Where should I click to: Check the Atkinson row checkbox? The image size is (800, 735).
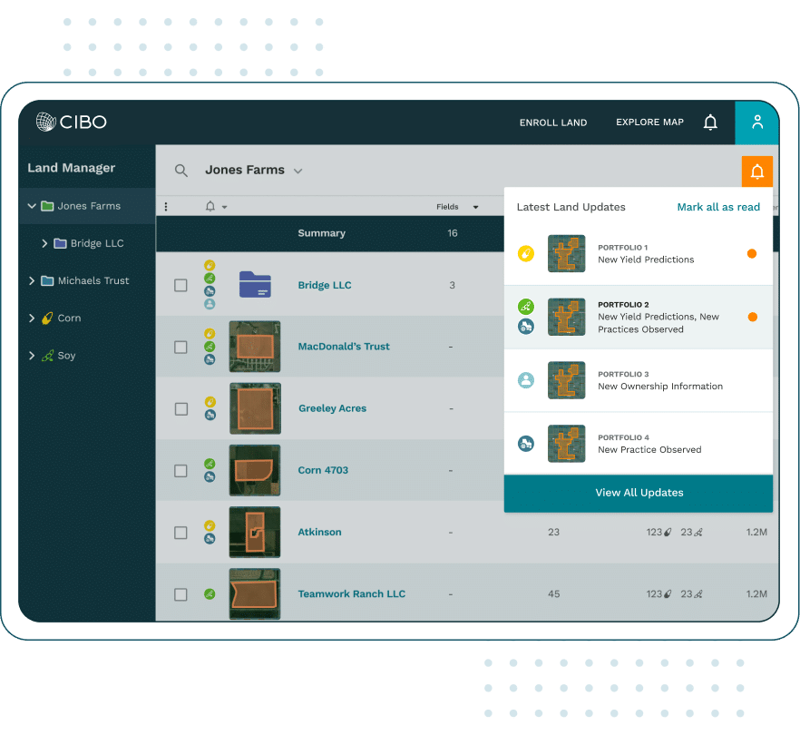[180, 533]
